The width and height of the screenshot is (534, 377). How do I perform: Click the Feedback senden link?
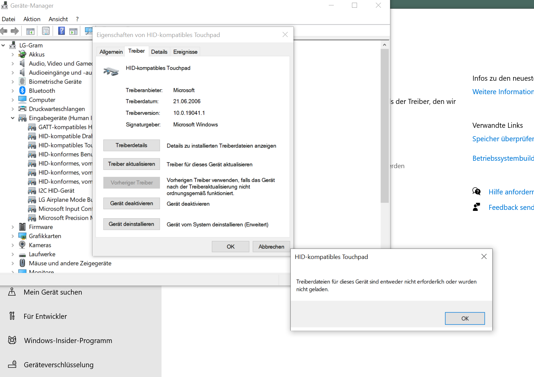(x=511, y=207)
